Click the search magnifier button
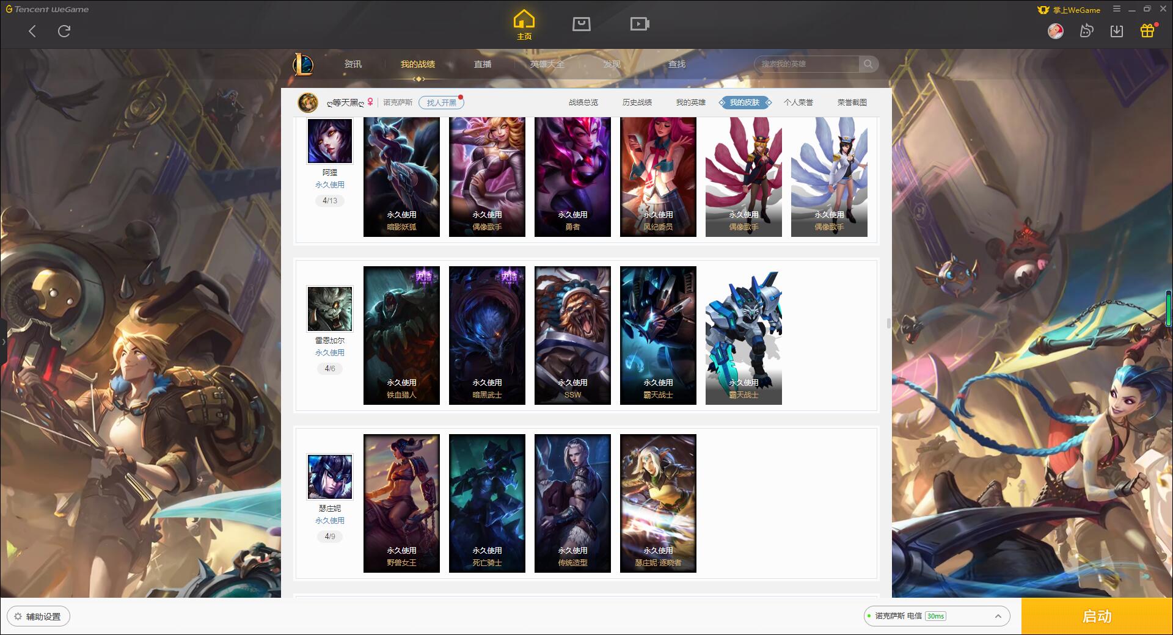The width and height of the screenshot is (1173, 635). (x=868, y=64)
